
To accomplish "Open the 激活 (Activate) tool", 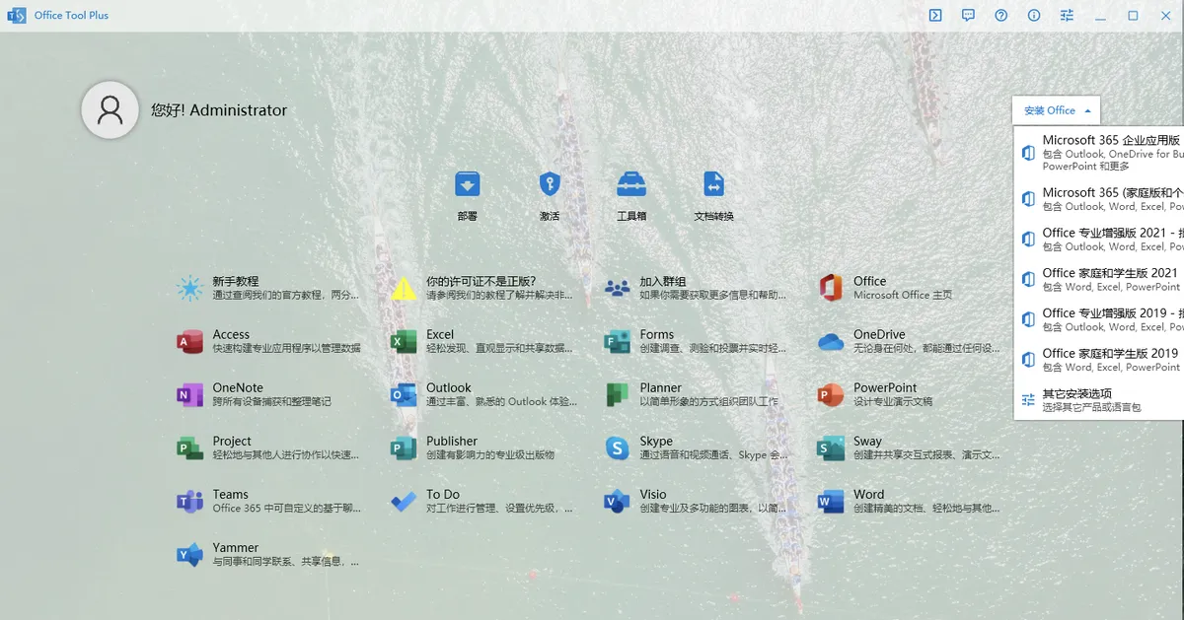I will (x=550, y=194).
